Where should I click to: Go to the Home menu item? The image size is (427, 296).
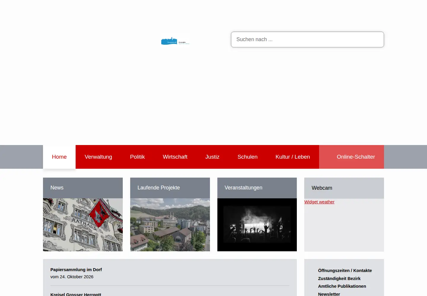(x=59, y=157)
